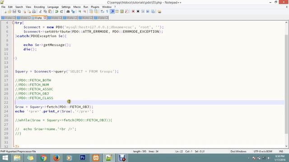
Task: Close the 03.php tab with its X
Action: click(45, 18)
